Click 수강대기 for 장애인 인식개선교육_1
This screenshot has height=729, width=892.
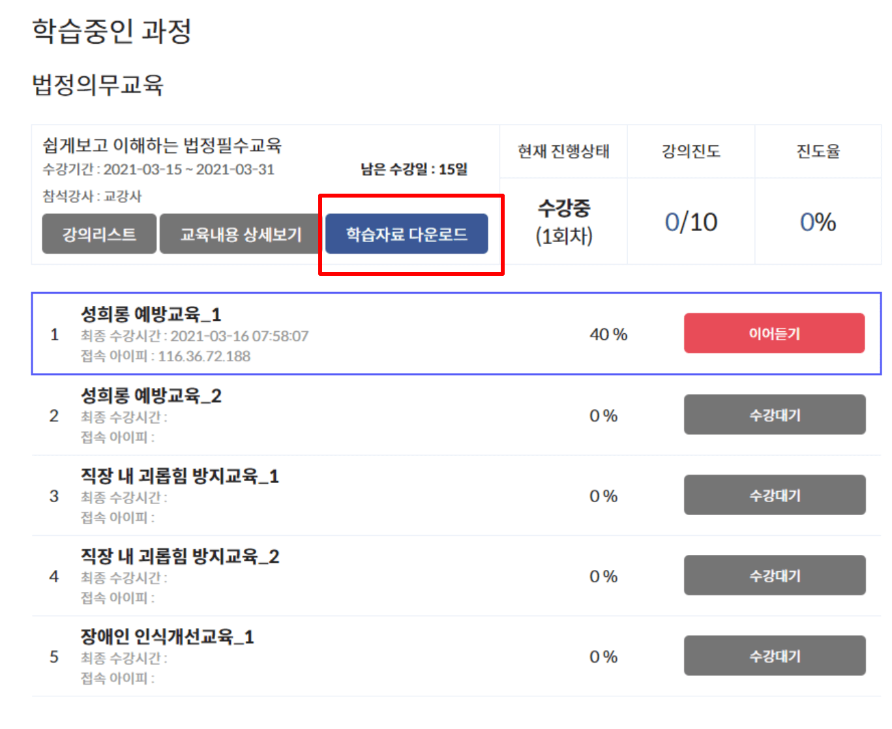click(775, 656)
